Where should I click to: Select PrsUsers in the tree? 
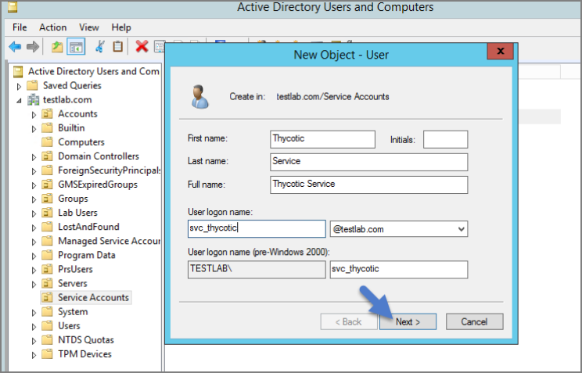[75, 269]
